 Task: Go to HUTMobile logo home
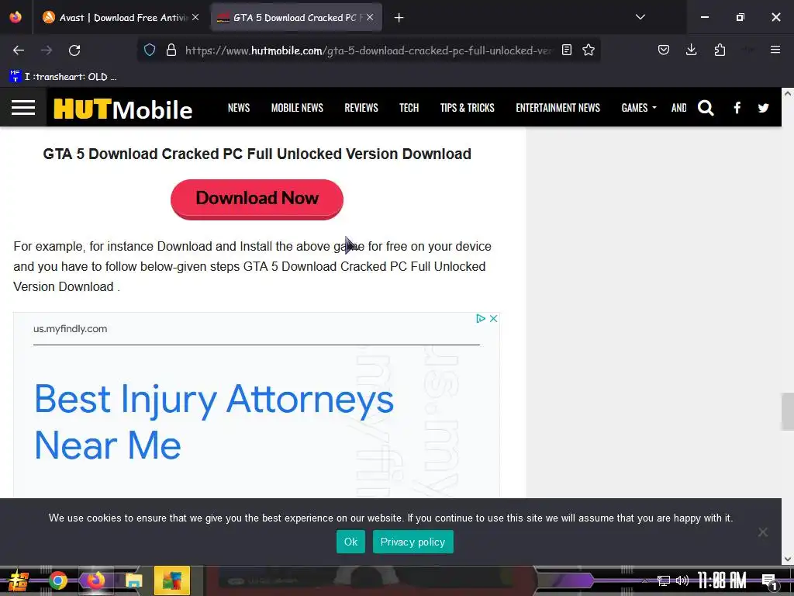123,109
